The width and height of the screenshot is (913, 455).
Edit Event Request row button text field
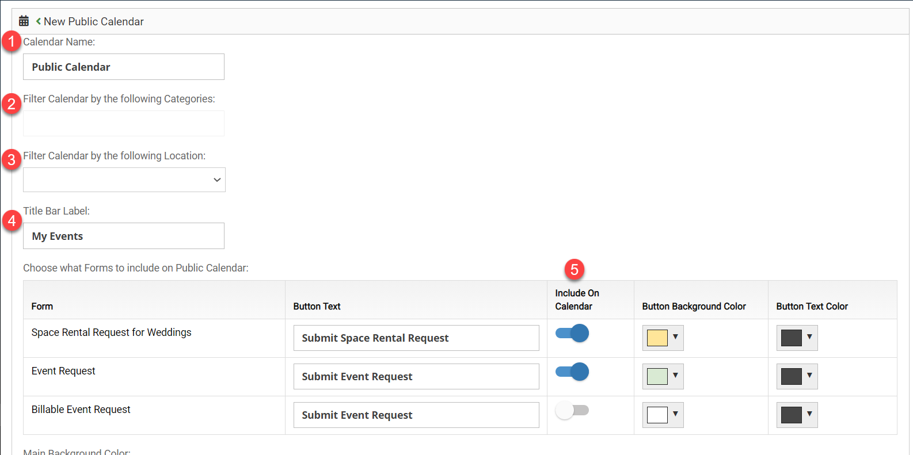(416, 376)
